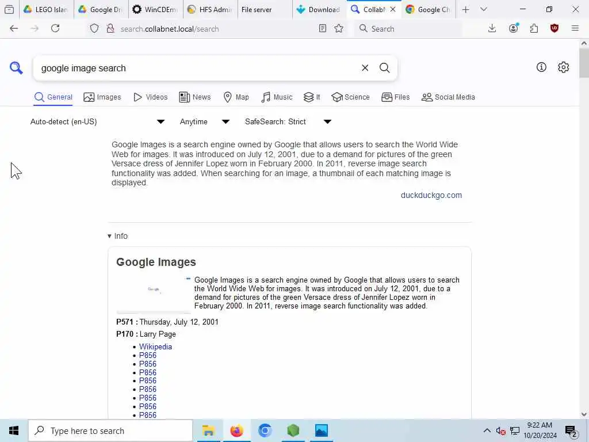
Task: Switch to the Google Chrome tab
Action: [x=428, y=10]
